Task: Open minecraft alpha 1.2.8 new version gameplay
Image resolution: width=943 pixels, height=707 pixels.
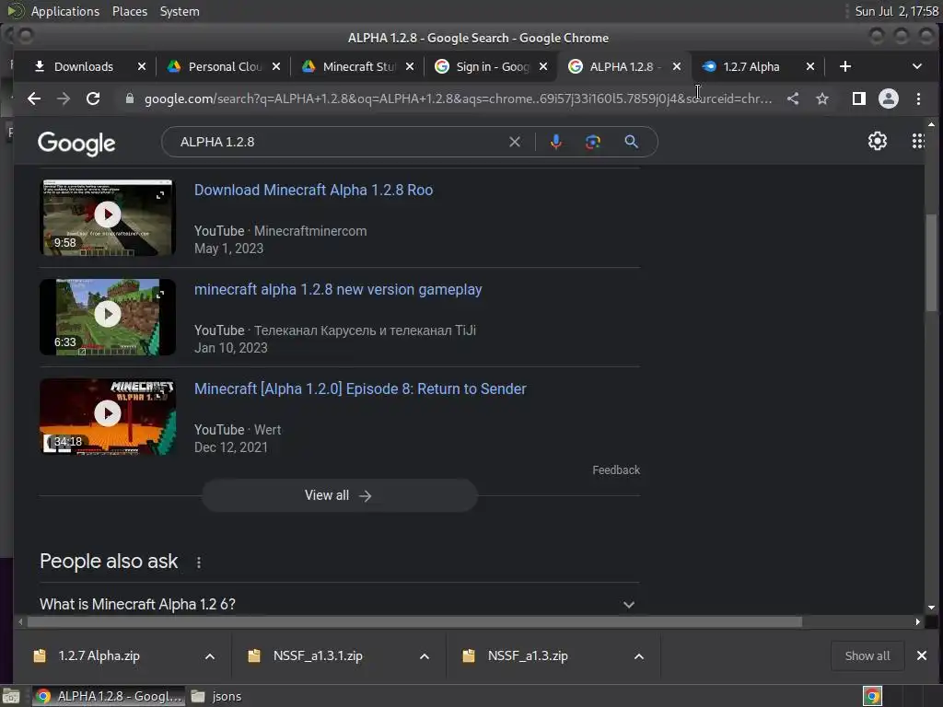Action: coord(338,289)
